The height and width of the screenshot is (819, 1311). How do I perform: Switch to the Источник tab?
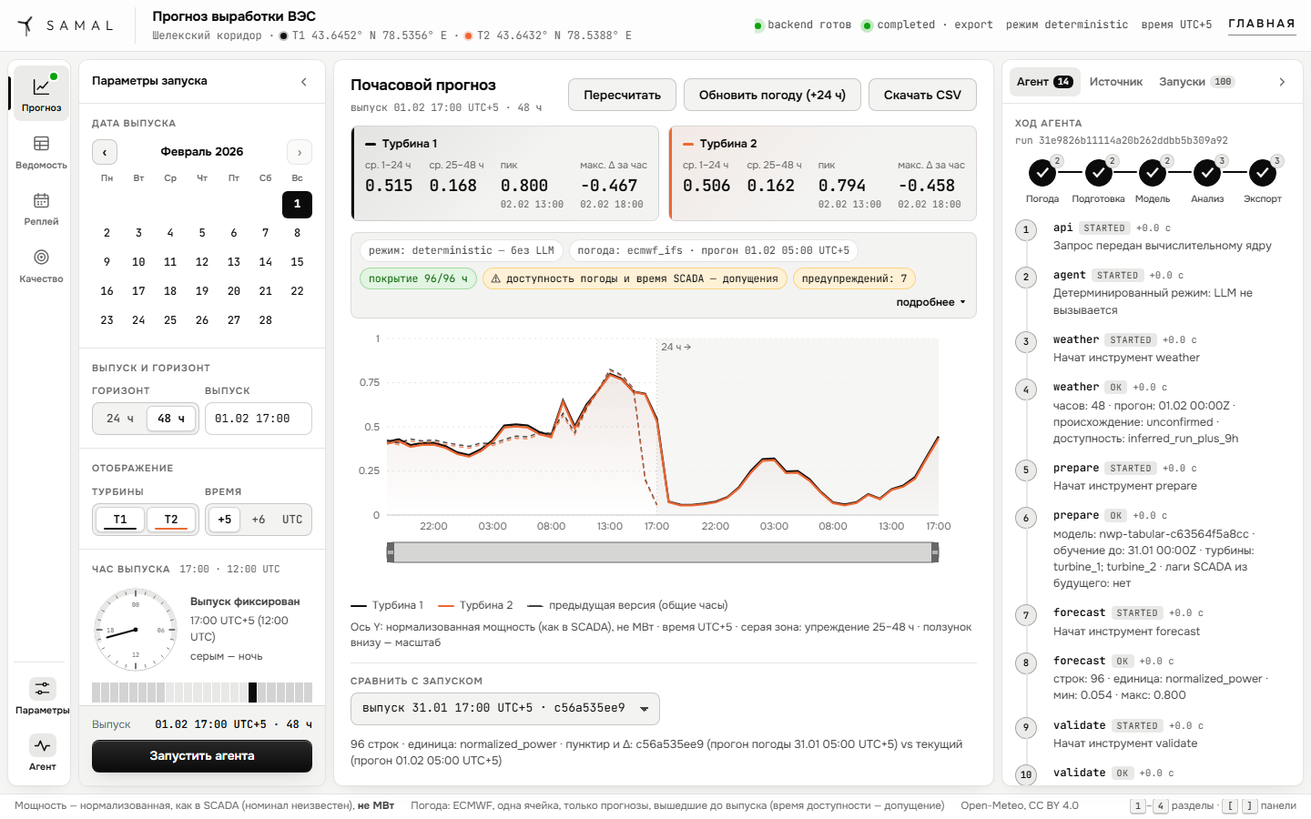1115,82
